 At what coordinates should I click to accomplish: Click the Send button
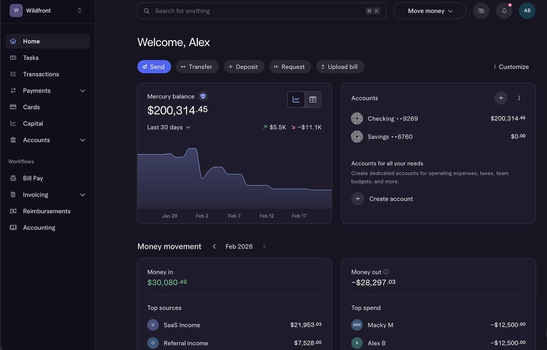coord(154,66)
